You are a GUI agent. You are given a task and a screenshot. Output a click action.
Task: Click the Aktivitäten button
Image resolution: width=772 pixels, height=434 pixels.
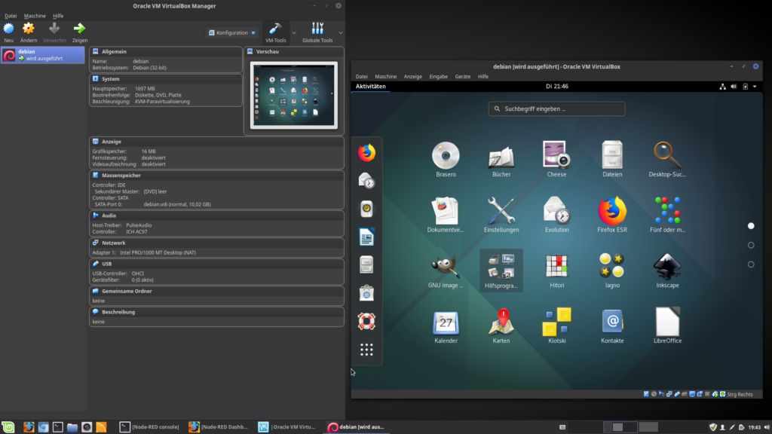click(x=371, y=87)
